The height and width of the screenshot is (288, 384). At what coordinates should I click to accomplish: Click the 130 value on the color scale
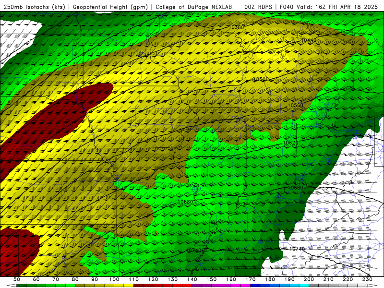click(172, 279)
